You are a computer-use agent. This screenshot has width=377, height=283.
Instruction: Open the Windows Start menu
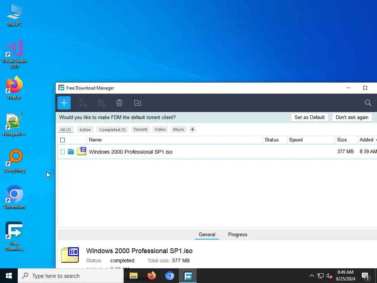(9, 276)
